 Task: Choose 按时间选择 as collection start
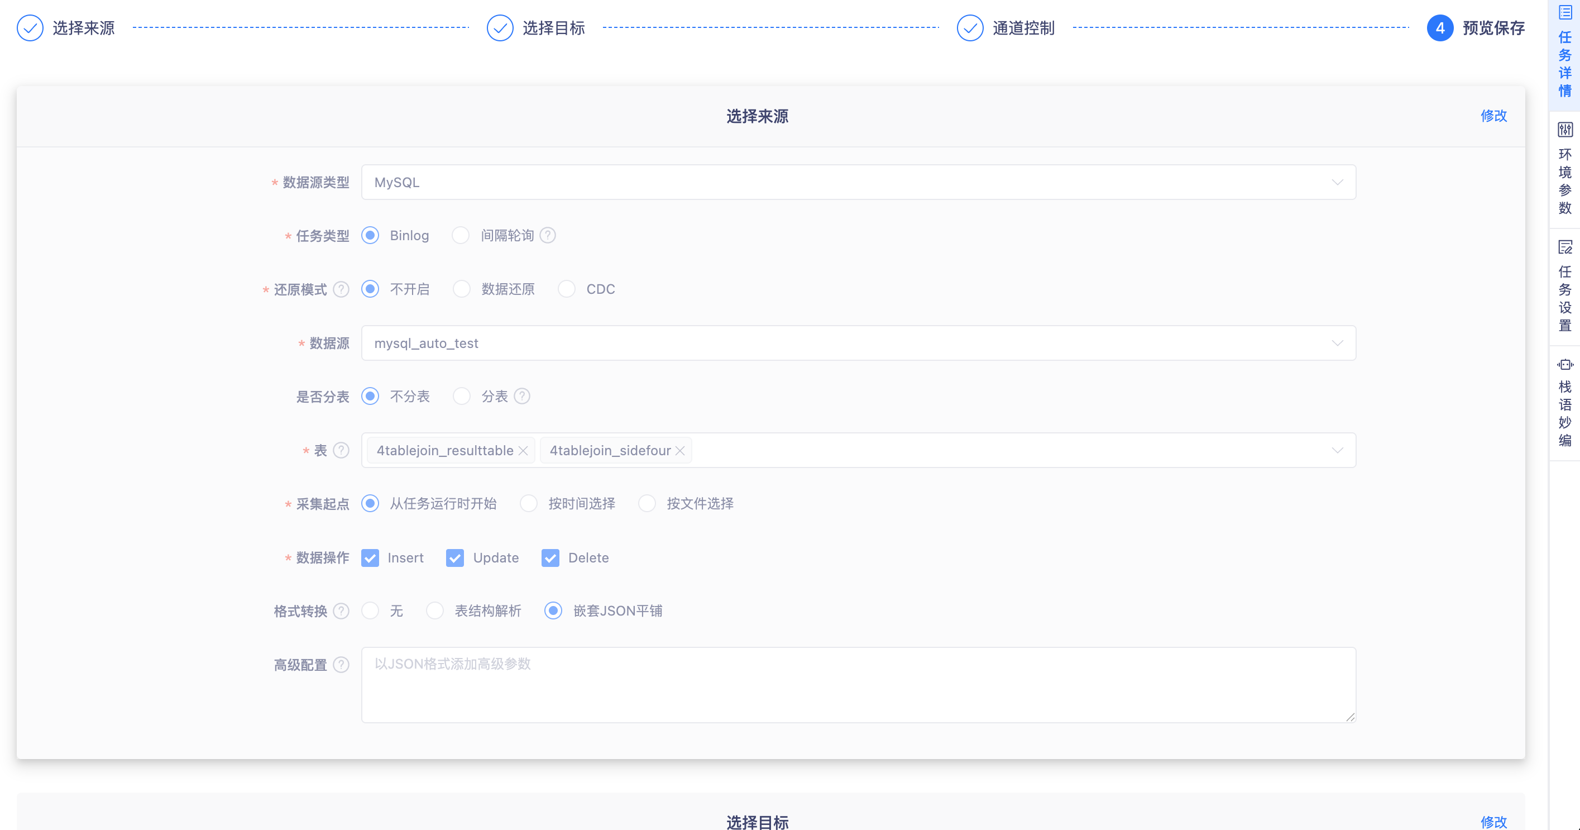(528, 504)
